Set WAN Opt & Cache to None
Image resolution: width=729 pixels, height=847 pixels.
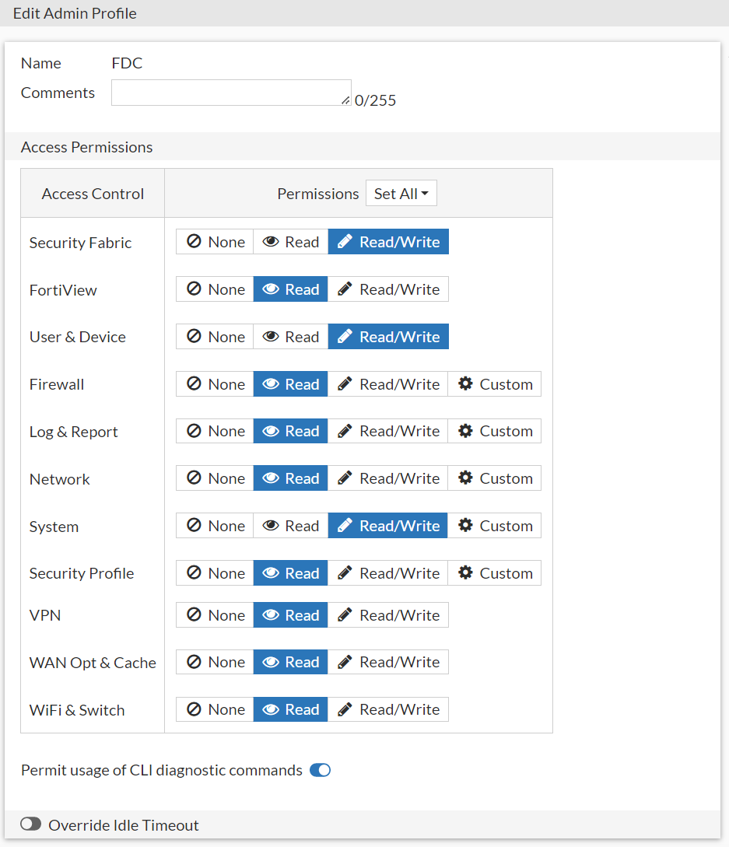[215, 662]
